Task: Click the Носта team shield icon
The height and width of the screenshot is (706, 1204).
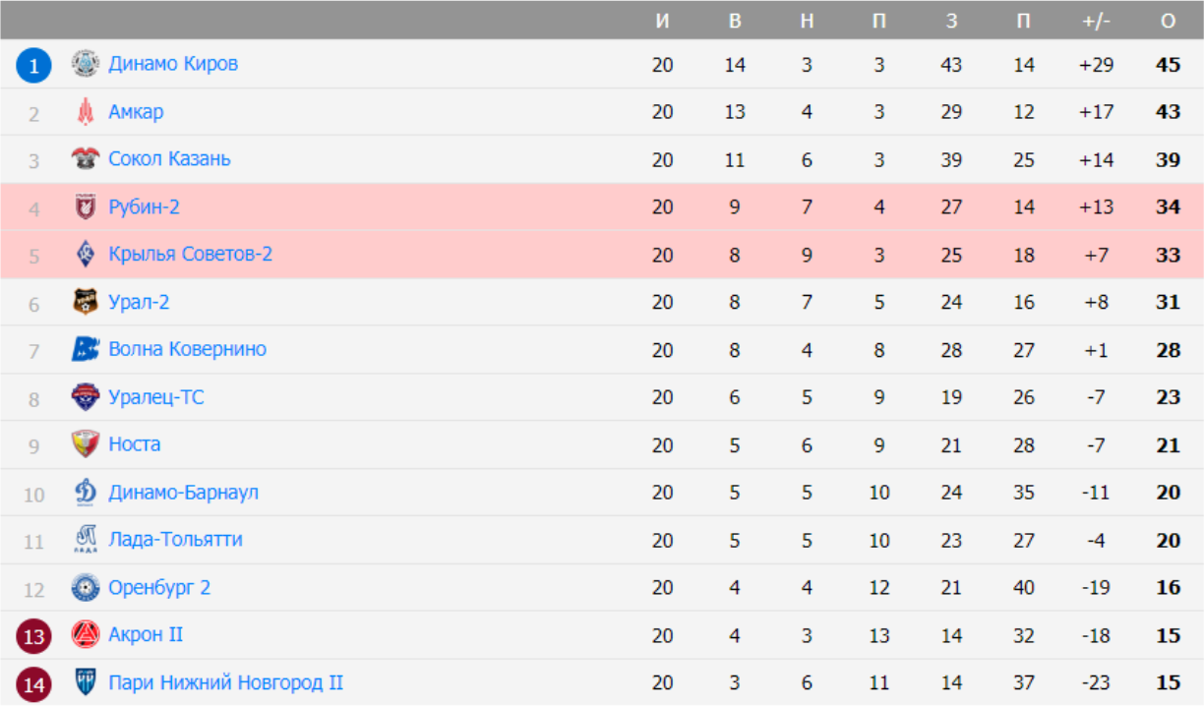Action: click(86, 444)
